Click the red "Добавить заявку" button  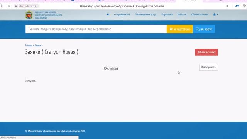tap(206, 52)
